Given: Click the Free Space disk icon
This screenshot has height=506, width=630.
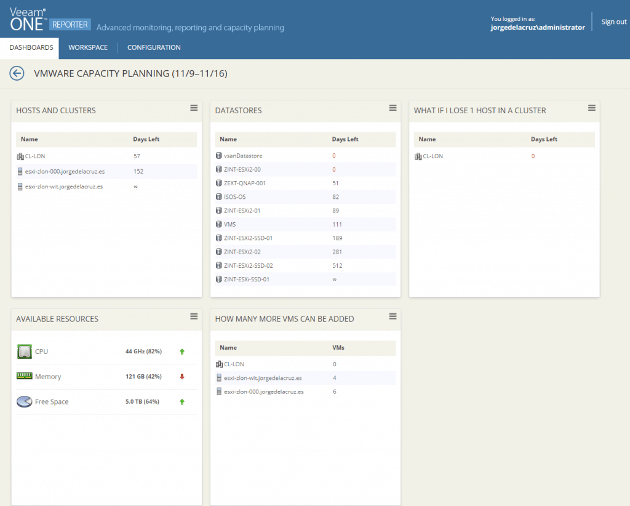Looking at the screenshot, I should click(x=25, y=401).
